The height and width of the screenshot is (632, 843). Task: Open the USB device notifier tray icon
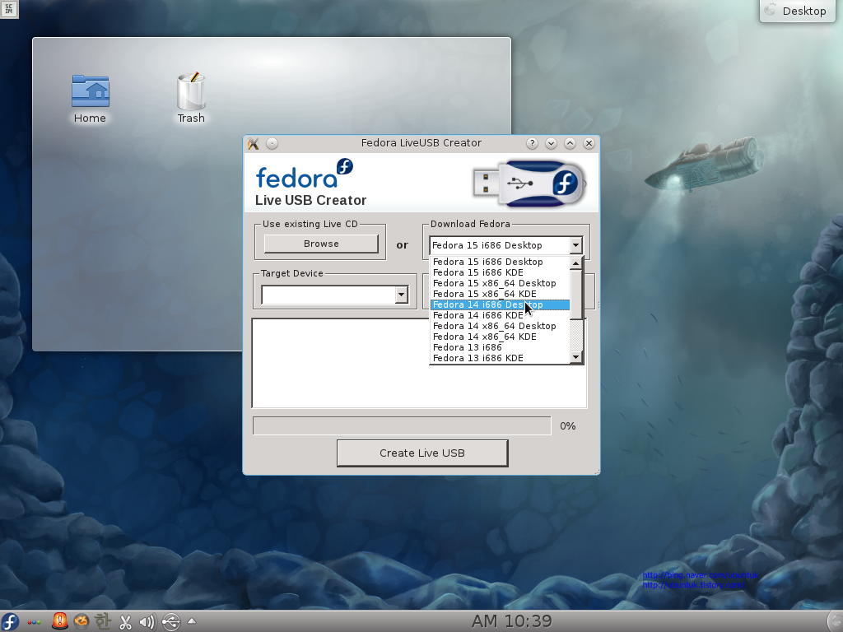171,622
